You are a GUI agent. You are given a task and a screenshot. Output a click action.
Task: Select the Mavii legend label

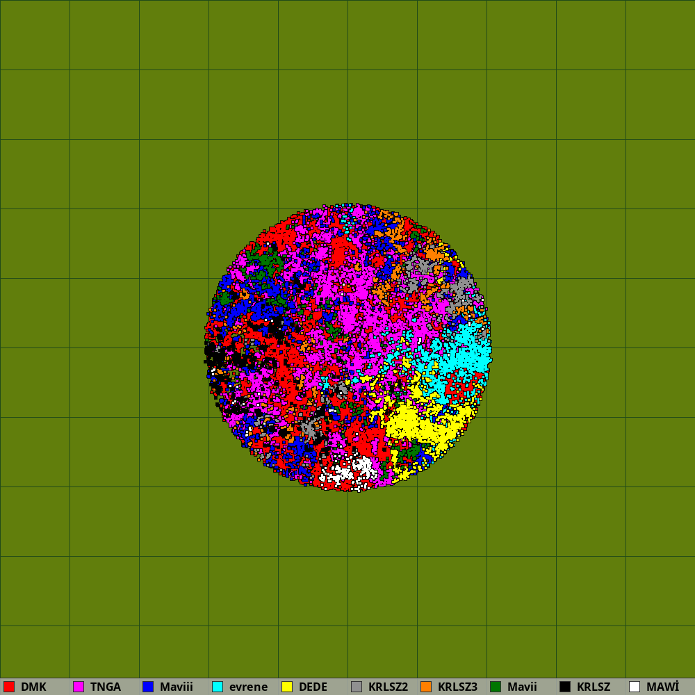[x=522, y=687]
